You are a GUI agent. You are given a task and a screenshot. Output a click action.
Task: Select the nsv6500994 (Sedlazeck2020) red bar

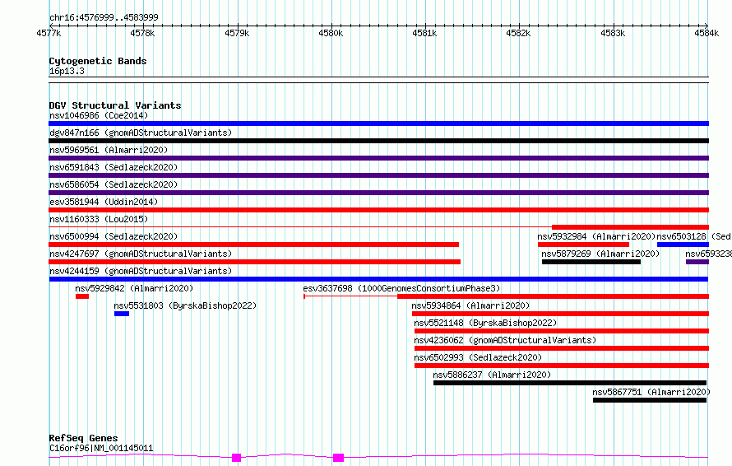tap(254, 245)
